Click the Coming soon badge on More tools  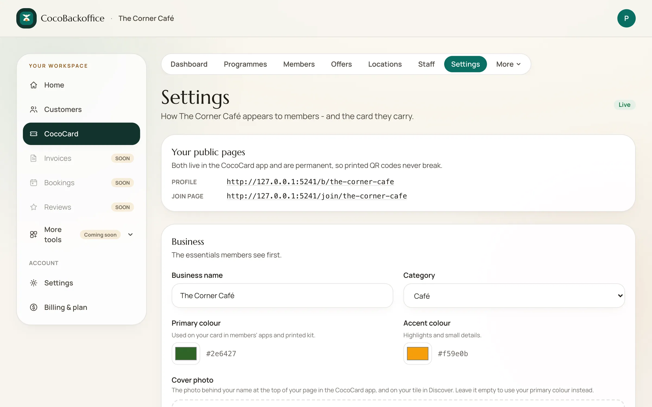[100, 234]
